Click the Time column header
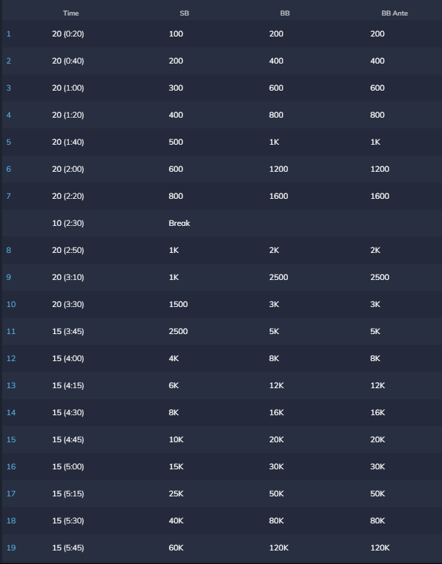 pos(70,13)
